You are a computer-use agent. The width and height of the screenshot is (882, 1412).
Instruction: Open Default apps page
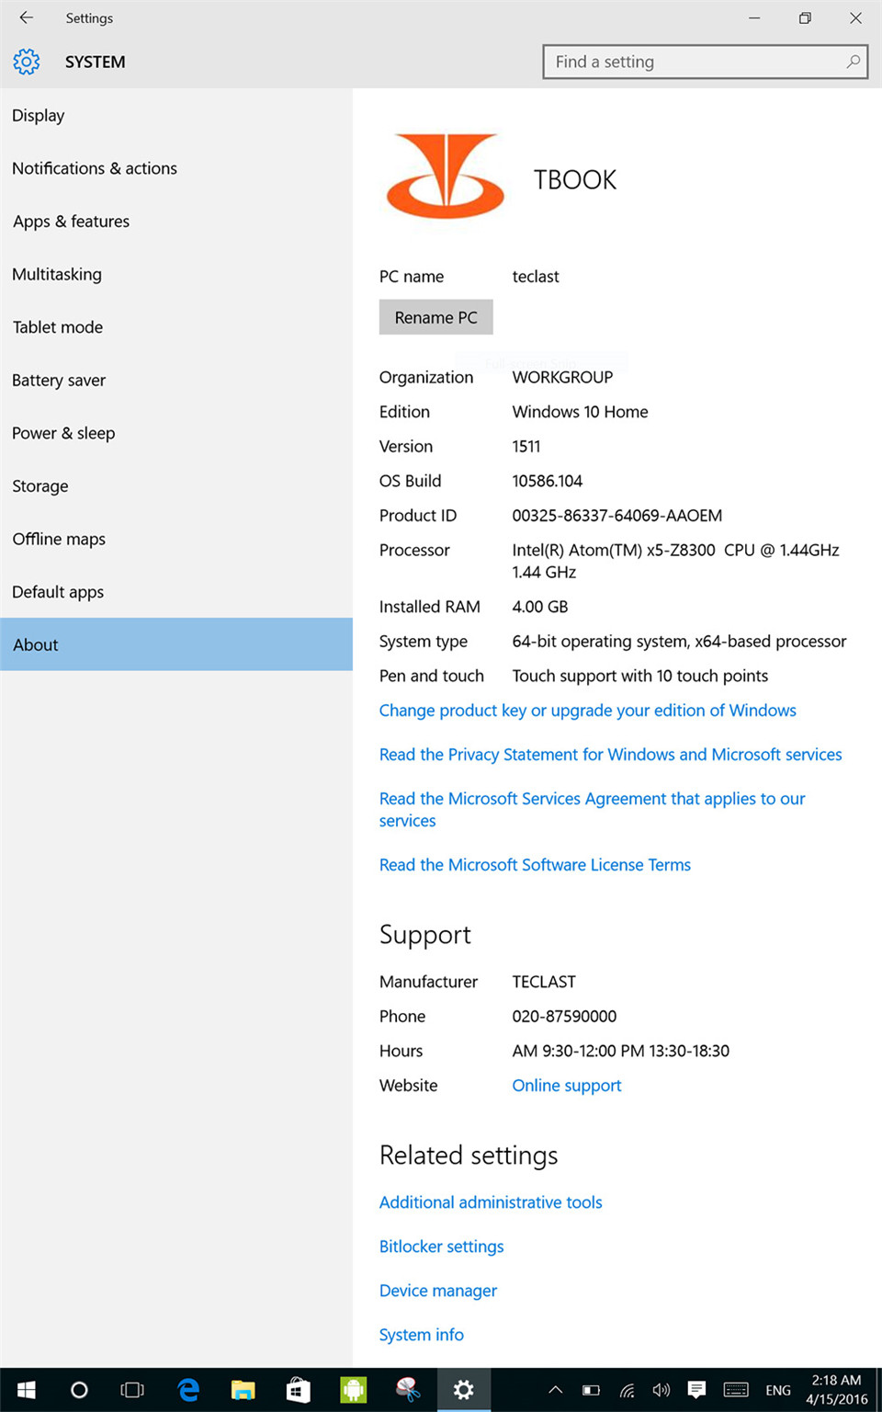176,592
